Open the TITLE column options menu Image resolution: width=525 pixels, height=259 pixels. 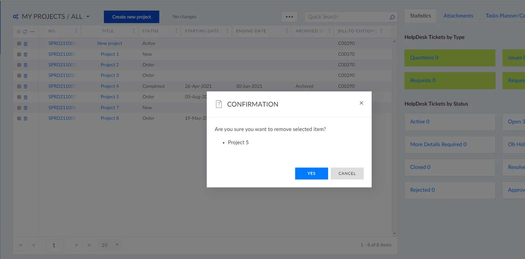(x=134, y=31)
